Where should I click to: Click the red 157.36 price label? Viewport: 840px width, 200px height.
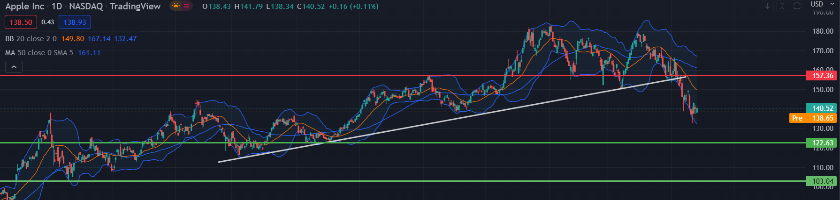point(821,76)
